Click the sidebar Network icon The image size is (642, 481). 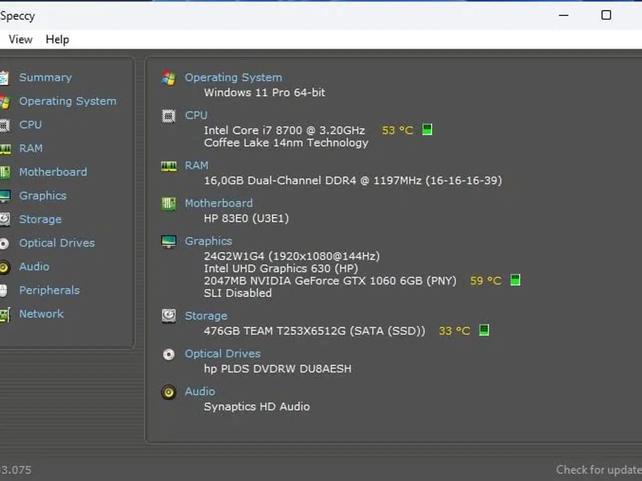click(5, 315)
